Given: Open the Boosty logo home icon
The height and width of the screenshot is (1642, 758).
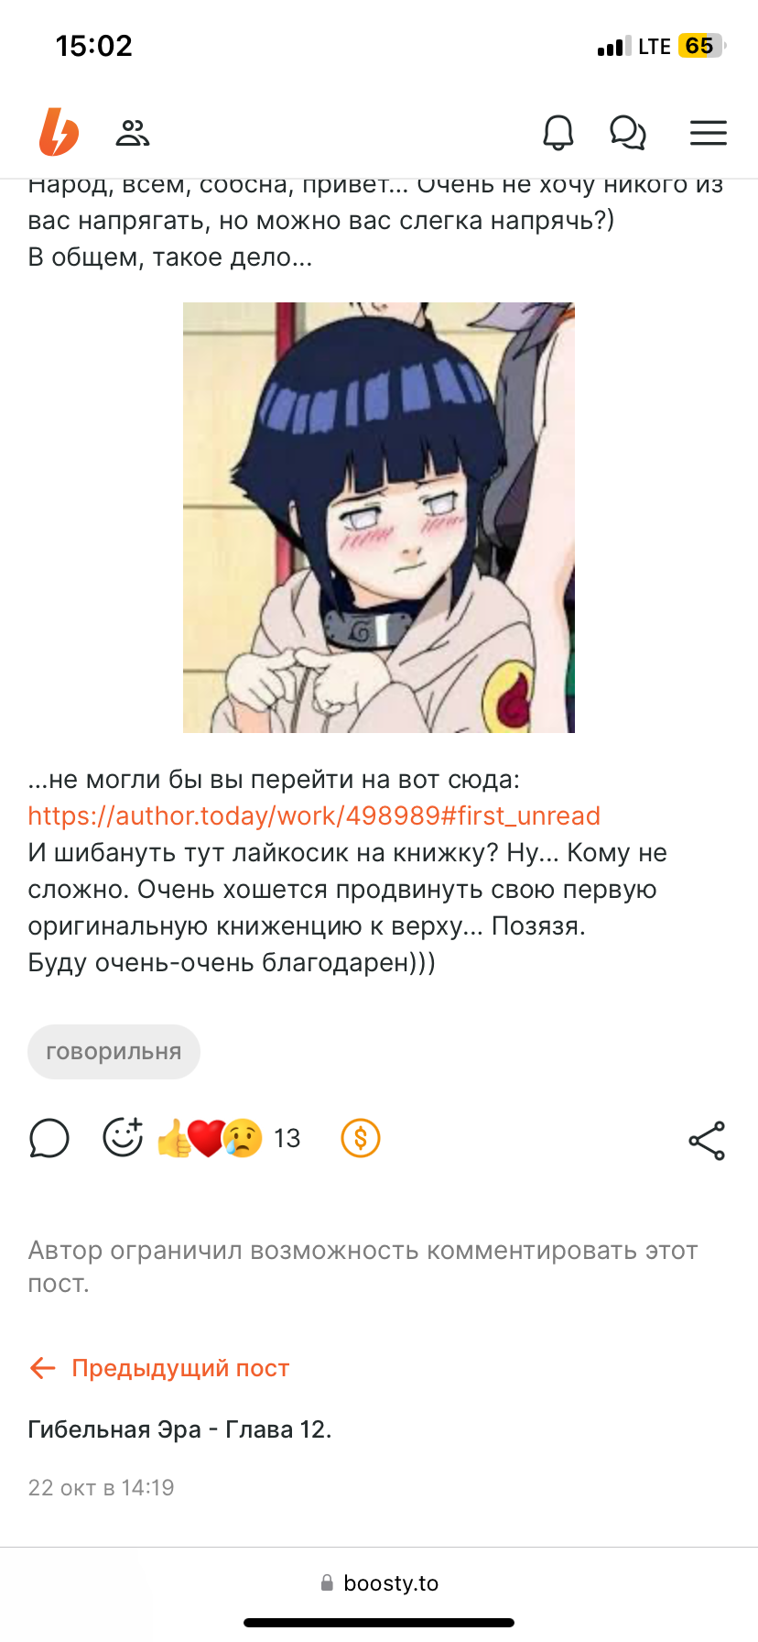Looking at the screenshot, I should coord(59,133).
